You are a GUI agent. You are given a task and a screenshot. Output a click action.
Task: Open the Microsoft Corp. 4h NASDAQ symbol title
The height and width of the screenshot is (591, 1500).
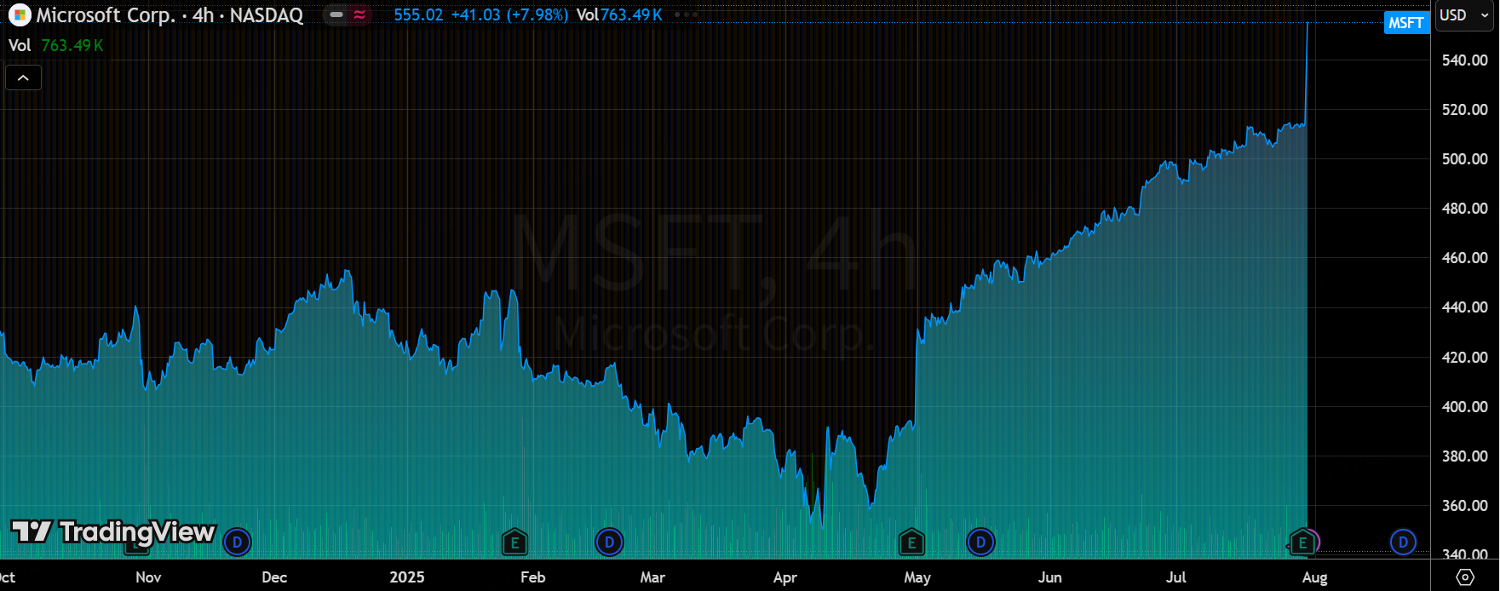pyautogui.click(x=170, y=15)
